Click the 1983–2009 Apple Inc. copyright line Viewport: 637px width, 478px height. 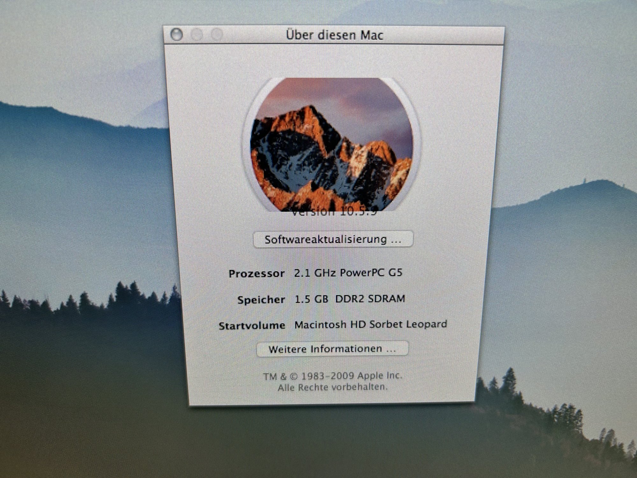pyautogui.click(x=333, y=376)
